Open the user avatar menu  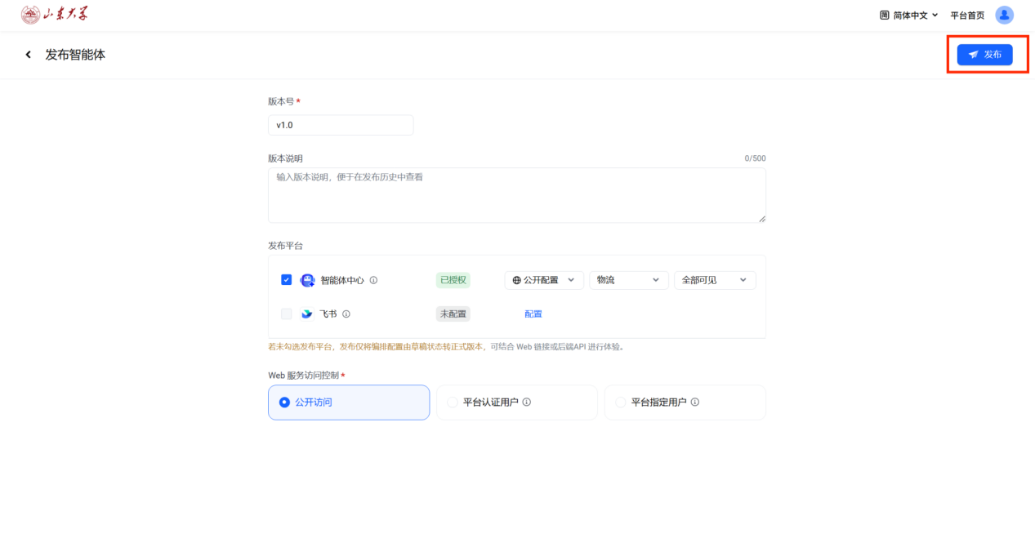click(x=1005, y=15)
